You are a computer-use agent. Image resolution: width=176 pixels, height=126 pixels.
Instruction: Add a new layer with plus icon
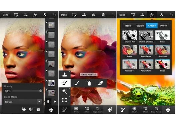tap(55, 102)
